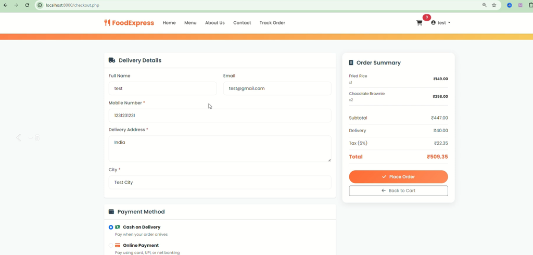Expand the test user dropdown

click(440, 23)
